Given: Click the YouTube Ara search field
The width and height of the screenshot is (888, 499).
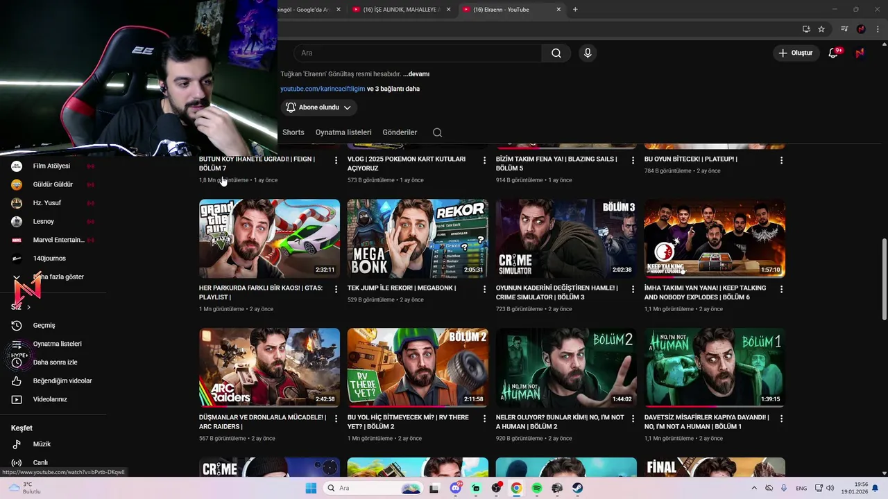Looking at the screenshot, I should point(418,53).
